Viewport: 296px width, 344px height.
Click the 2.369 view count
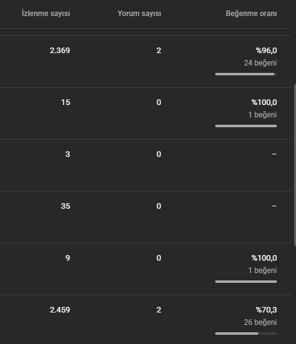(x=60, y=51)
